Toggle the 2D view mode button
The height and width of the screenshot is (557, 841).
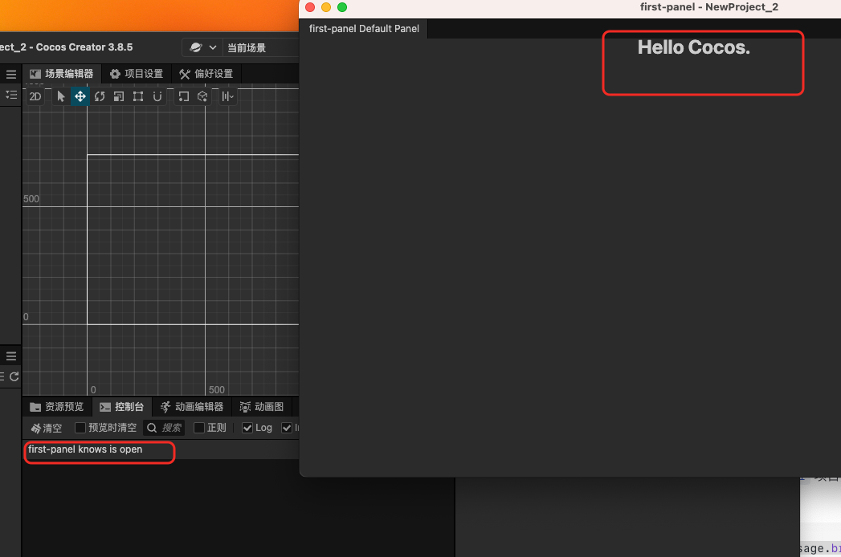[35, 96]
